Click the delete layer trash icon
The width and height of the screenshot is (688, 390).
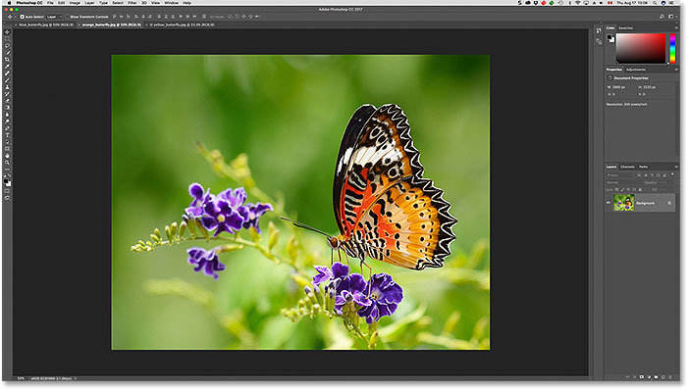[x=670, y=377]
